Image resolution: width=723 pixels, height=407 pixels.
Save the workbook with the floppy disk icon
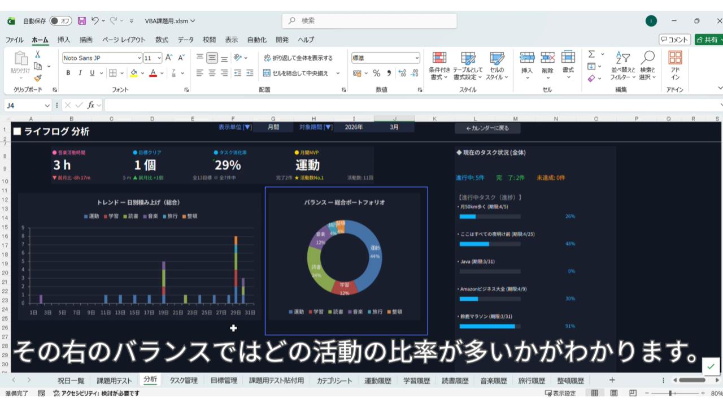coord(82,21)
